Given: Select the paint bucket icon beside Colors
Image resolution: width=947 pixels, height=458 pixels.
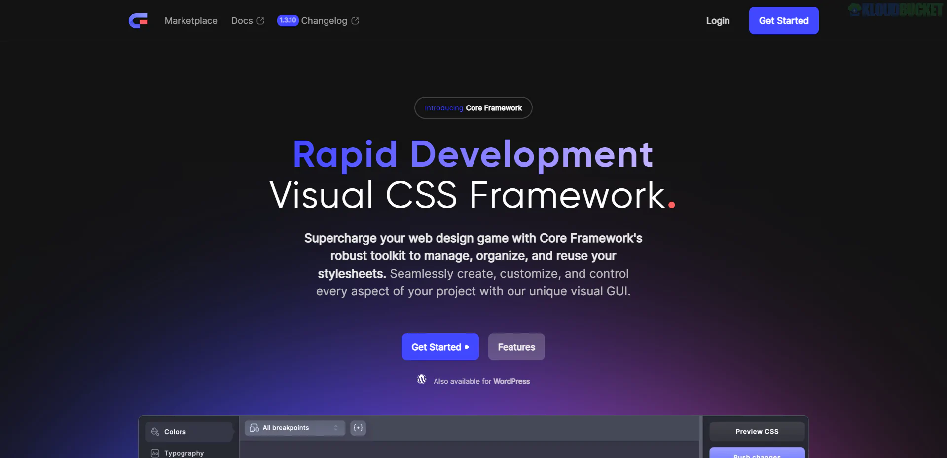Looking at the screenshot, I should (154, 431).
